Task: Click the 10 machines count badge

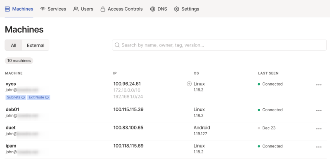Action: coord(19,61)
